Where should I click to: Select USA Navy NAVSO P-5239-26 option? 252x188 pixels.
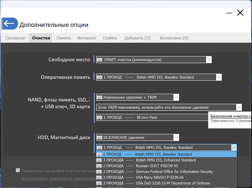[x=160, y=177]
